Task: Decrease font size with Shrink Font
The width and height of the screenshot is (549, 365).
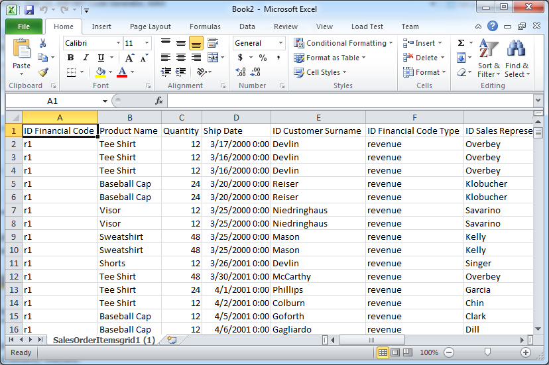Action: tap(145, 58)
